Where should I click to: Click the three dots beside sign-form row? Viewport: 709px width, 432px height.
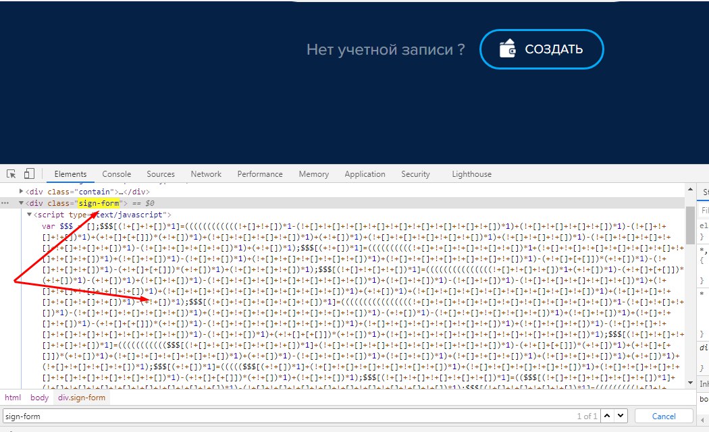pyautogui.click(x=5, y=203)
